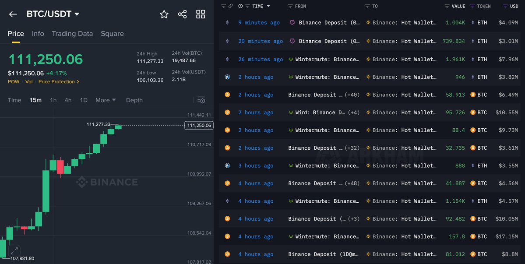Click the BTC token in the $3.61M row
The image size is (525, 264).
(479, 148)
